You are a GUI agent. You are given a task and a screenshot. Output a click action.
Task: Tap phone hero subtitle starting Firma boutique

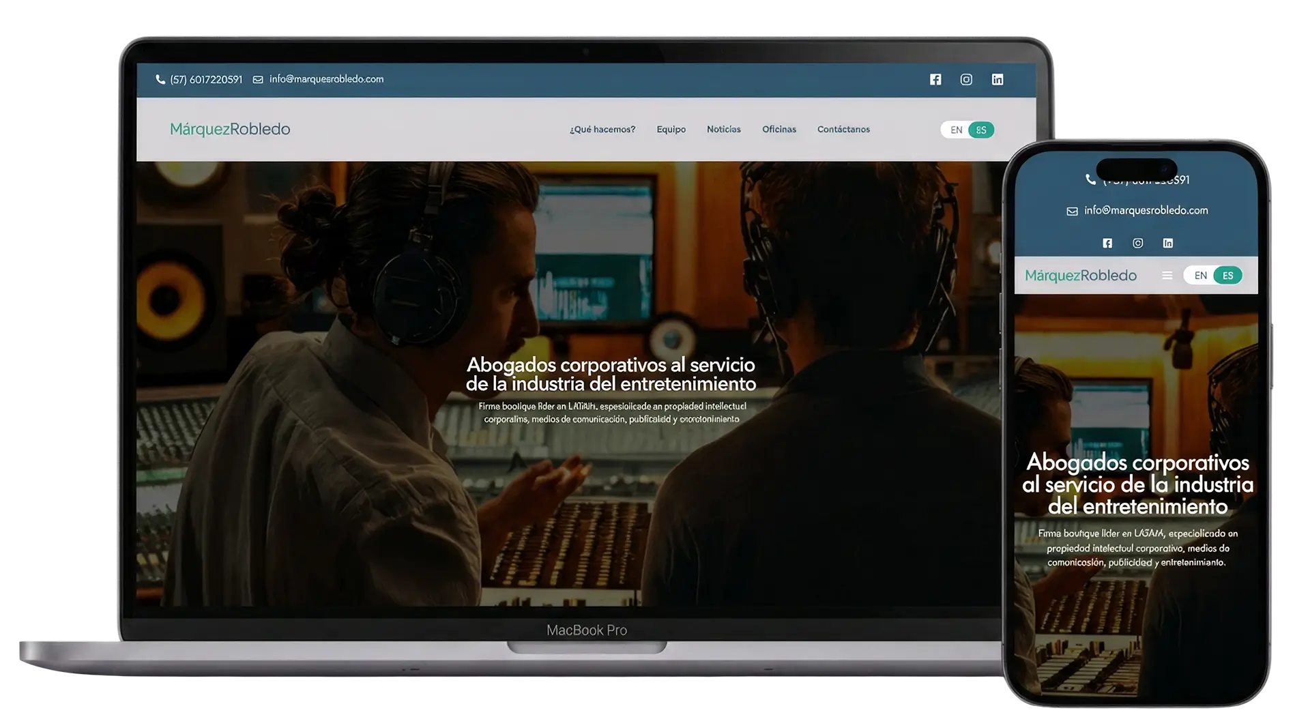(x=1137, y=548)
